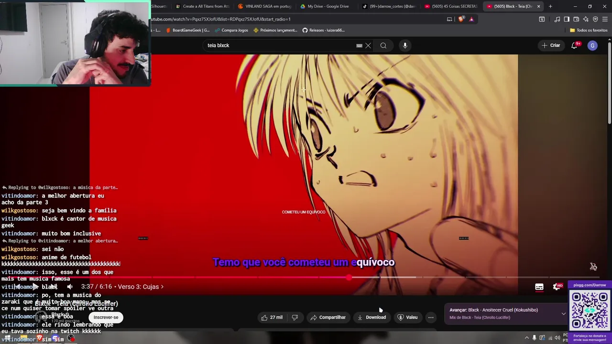Image resolution: width=612 pixels, height=344 pixels.
Task: Open tab search icon in toolbar
Action: tap(542, 19)
